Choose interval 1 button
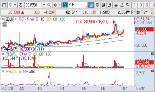This screenshot has width=155, height=92. pyautogui.click(x=135, y=5)
